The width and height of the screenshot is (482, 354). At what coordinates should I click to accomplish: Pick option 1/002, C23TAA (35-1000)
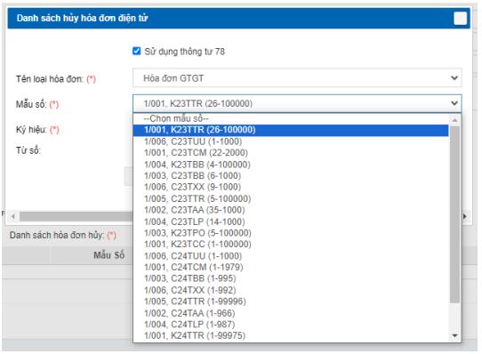pos(291,210)
